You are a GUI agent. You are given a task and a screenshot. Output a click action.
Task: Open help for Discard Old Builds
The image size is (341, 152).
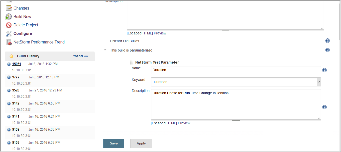click(x=327, y=41)
